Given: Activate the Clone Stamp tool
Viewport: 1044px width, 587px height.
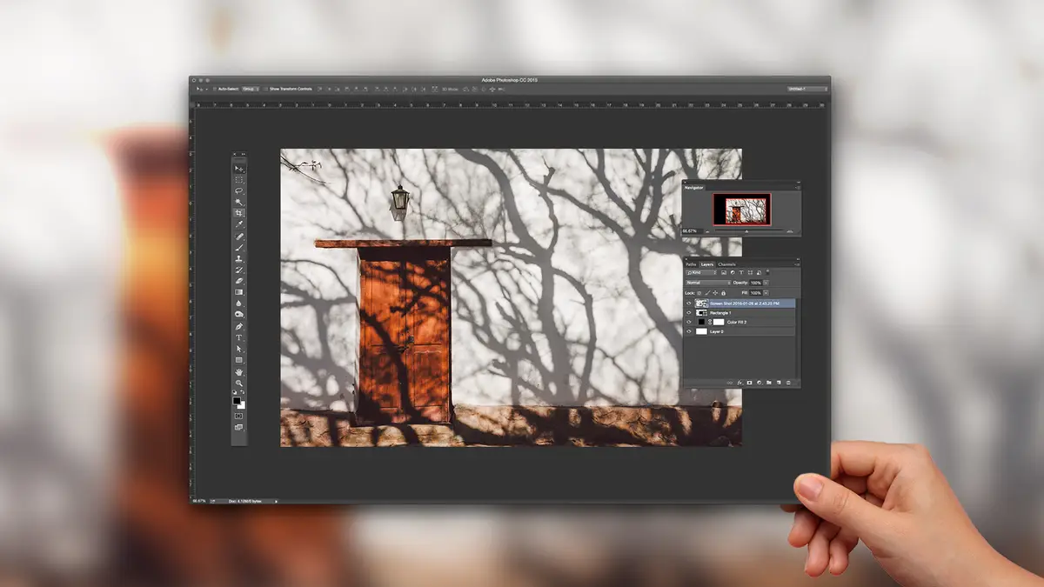Looking at the screenshot, I should coord(237,257).
